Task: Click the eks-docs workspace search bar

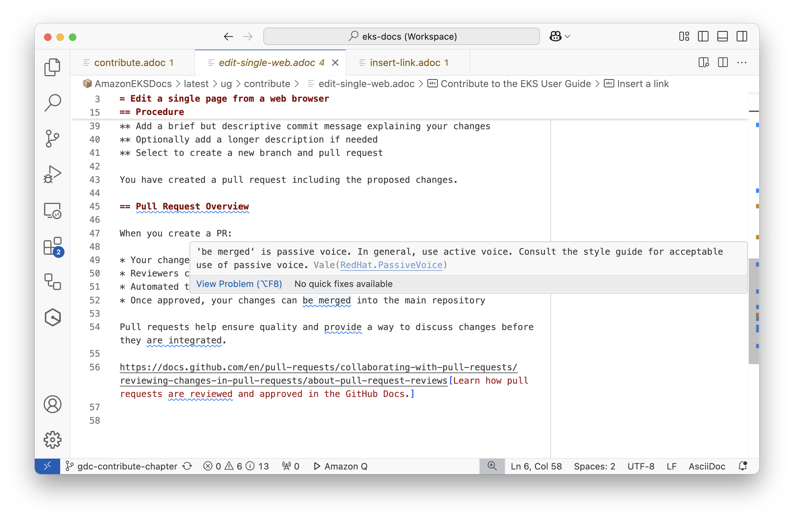Action: click(401, 36)
